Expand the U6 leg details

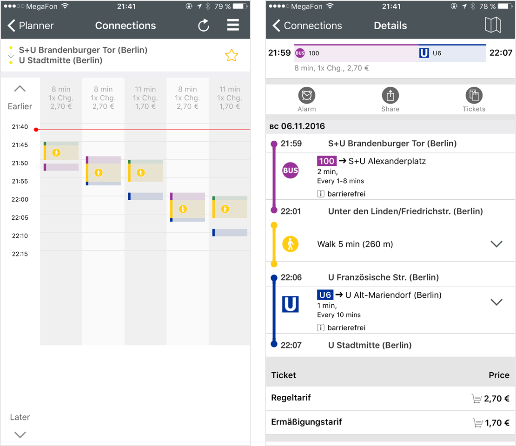point(496,302)
